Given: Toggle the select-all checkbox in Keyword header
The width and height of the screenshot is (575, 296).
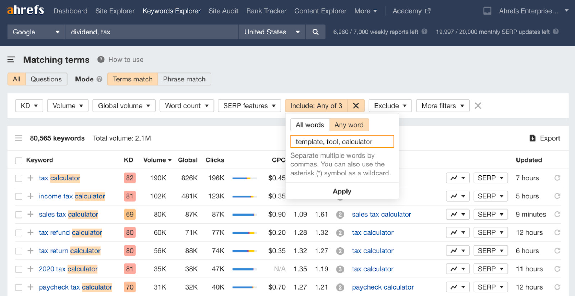Looking at the screenshot, I should (19, 160).
